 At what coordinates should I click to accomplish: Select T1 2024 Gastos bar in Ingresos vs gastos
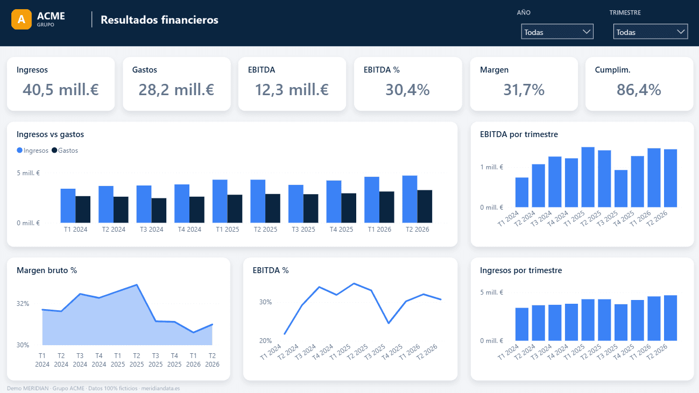coord(83,209)
